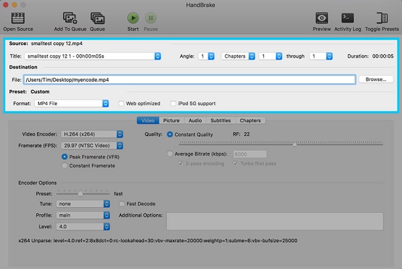This screenshot has width=402, height=269.
Task: Select the Peak Framerate (VFR) radio button
Action: [x=64, y=156]
